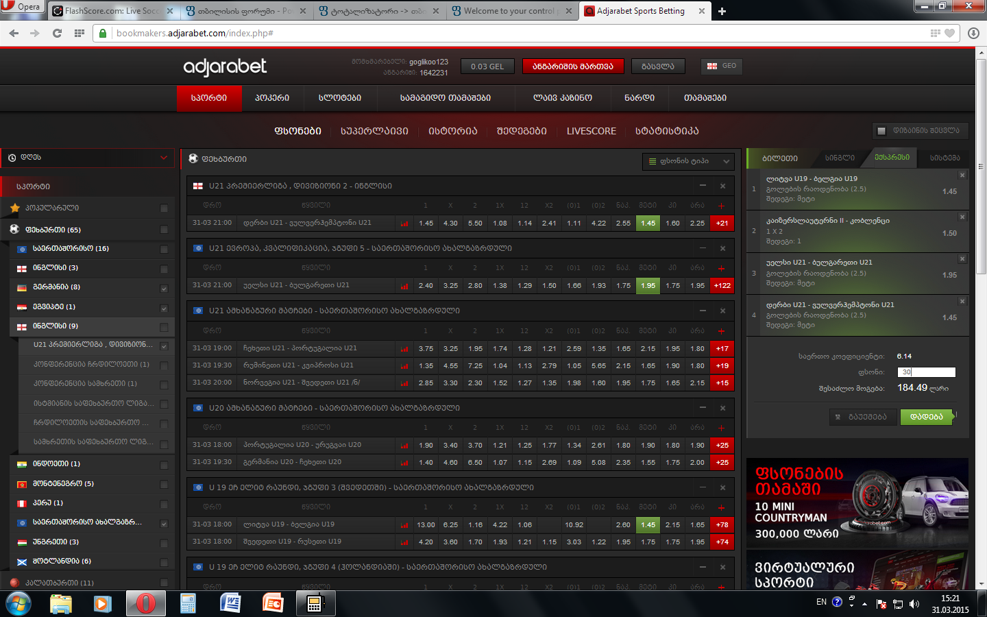Screen dimensions: 987x617
Task: Reload the page in Opera
Action: click(x=57, y=33)
